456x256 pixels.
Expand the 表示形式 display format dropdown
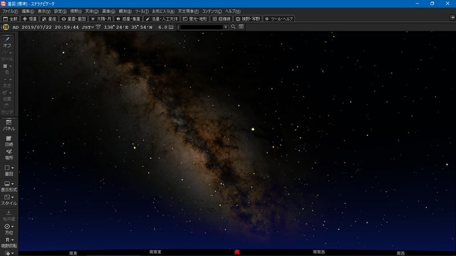(9, 186)
